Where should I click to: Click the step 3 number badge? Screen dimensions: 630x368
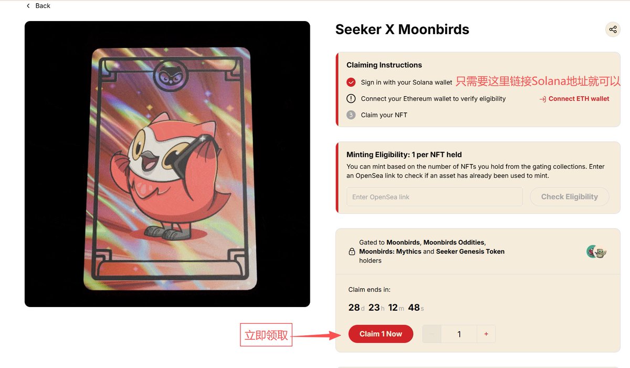point(351,115)
